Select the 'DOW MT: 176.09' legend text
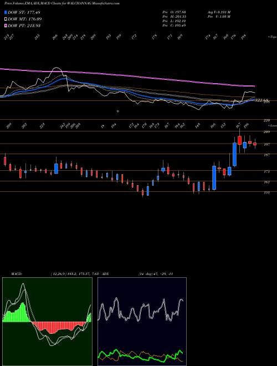This screenshot has width=277, height=366. point(25,19)
